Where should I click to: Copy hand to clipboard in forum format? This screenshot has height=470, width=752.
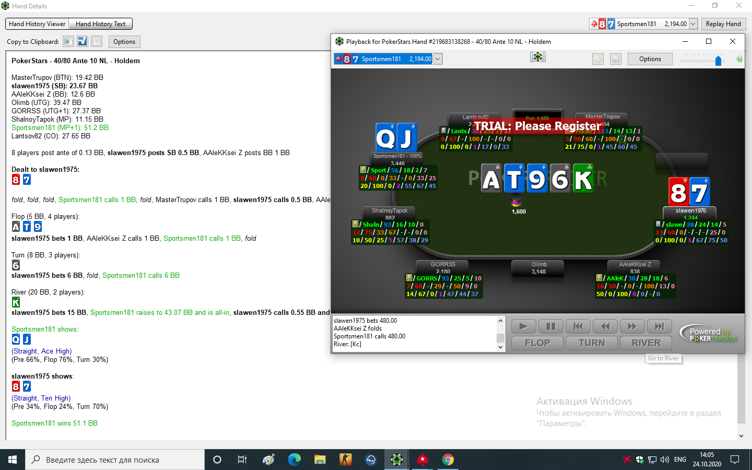click(x=82, y=41)
